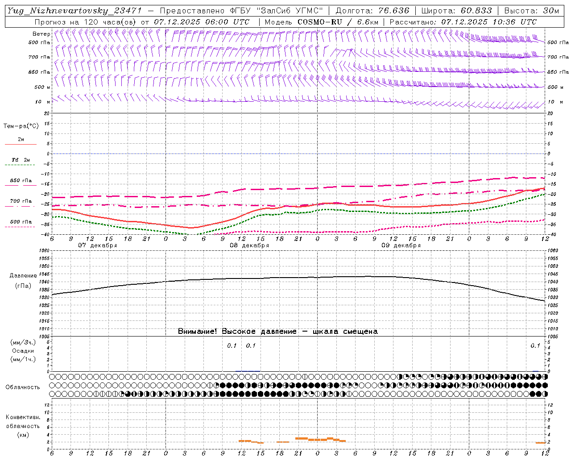Click 'Прогноз на 120 часа(ов)' forecast header
This screenshot has height=457, width=571.
click(x=86, y=22)
